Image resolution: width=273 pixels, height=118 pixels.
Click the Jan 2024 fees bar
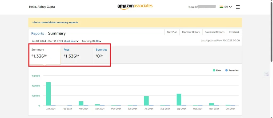[48, 94]
